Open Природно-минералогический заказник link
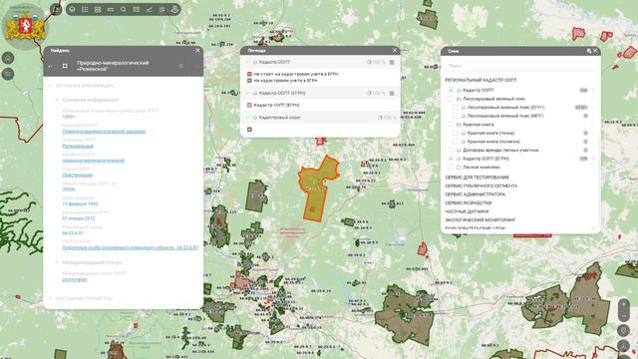 [x=104, y=132]
